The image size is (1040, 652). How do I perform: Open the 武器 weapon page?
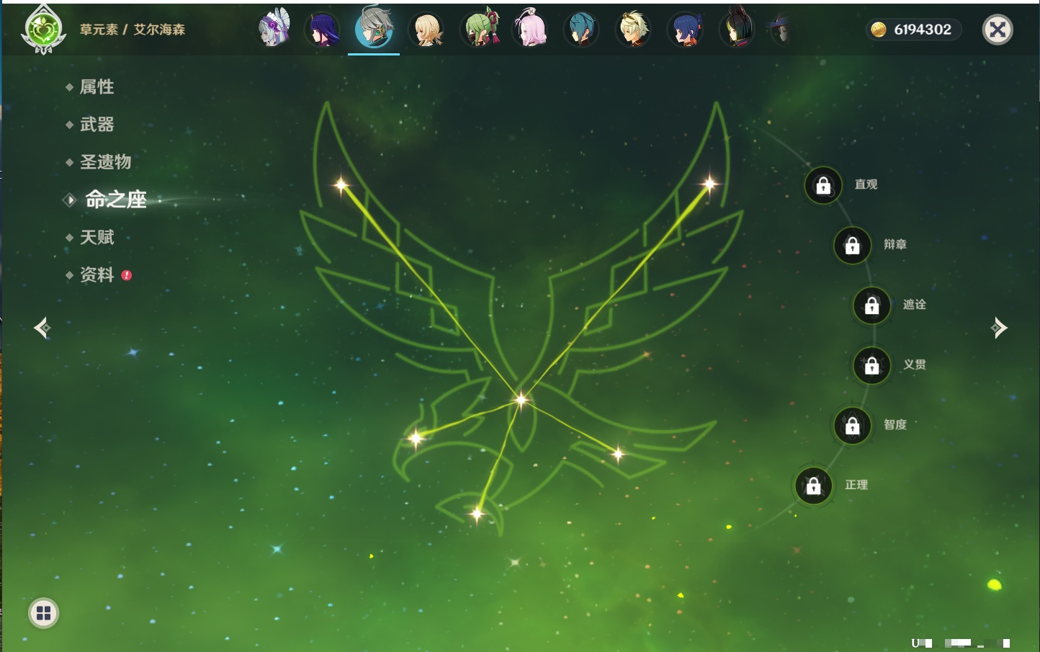[x=97, y=125]
